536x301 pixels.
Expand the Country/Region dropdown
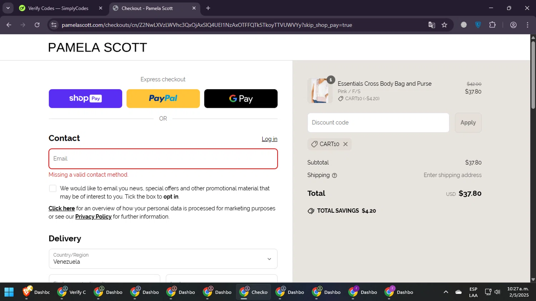click(x=163, y=259)
